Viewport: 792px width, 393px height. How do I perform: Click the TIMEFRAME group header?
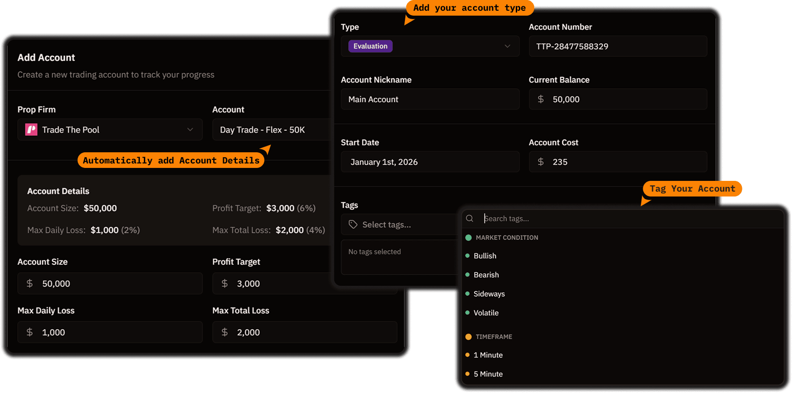[494, 337]
